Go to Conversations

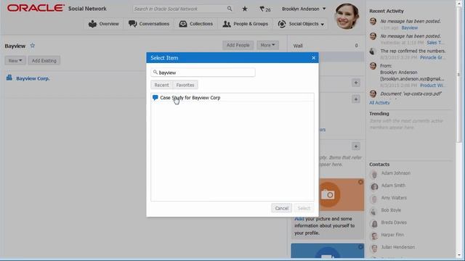tap(149, 24)
